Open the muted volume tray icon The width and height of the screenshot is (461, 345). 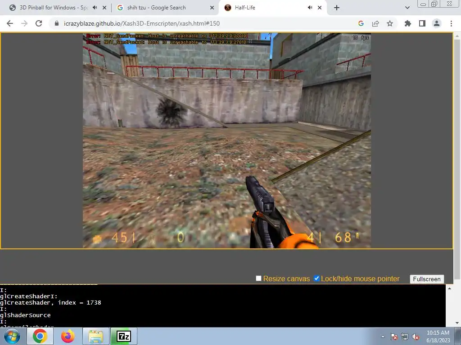tap(416, 336)
